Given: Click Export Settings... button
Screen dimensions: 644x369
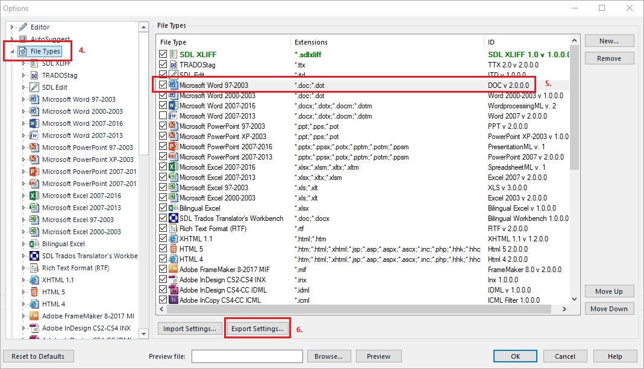Looking at the screenshot, I should (257, 328).
